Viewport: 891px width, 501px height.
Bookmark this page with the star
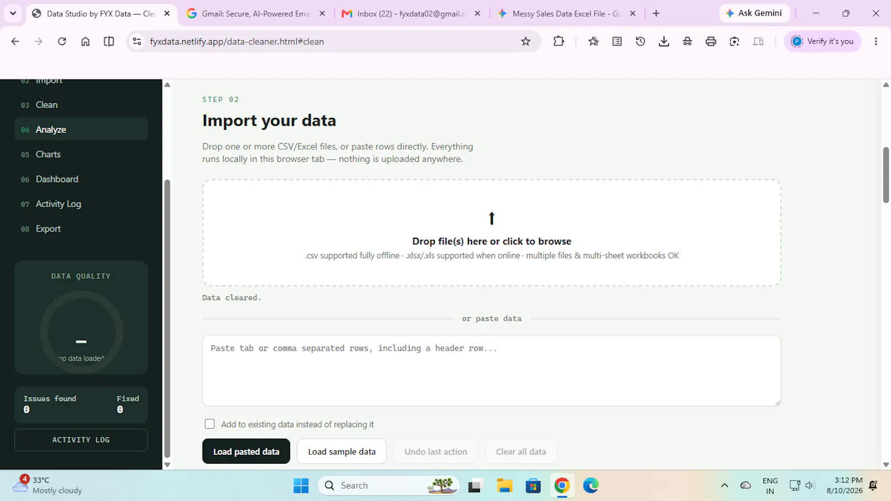point(525,41)
